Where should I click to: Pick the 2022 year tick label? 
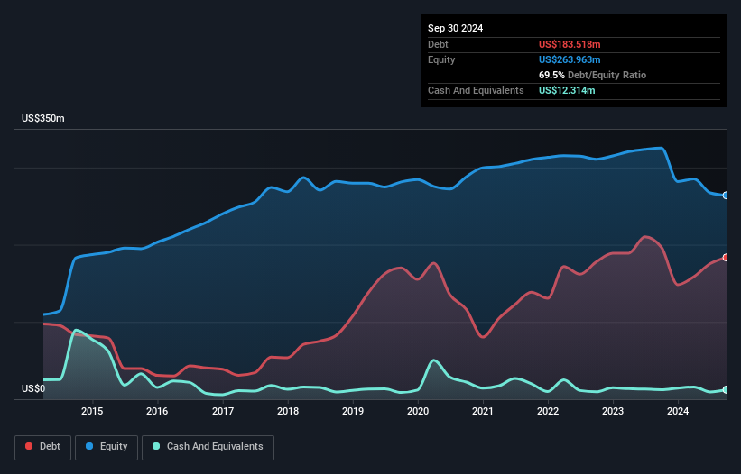click(548, 412)
